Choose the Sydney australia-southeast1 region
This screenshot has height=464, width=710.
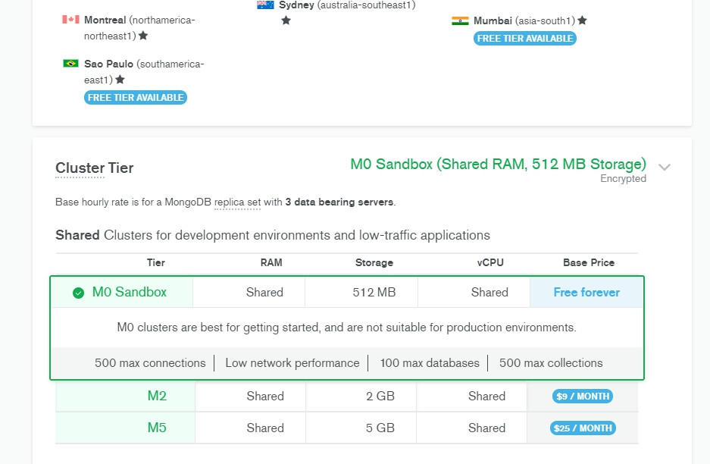coord(336,12)
